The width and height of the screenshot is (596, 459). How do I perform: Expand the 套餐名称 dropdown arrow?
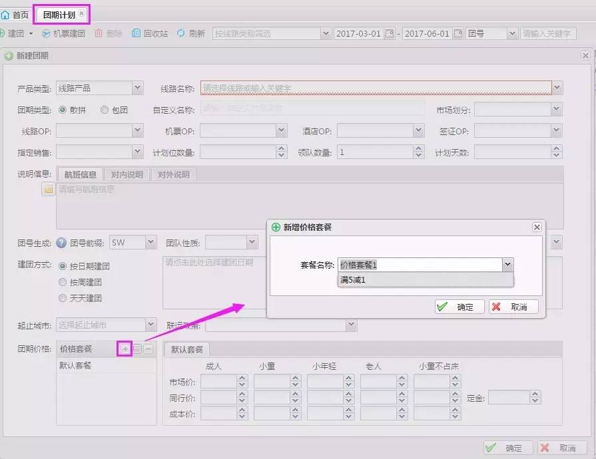tap(507, 265)
